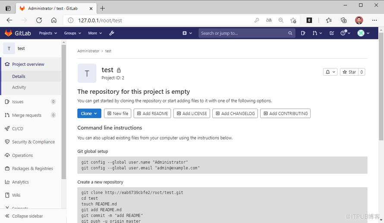Image resolution: width=384 pixels, height=223 pixels.
Task: Star the test project
Action: click(x=349, y=72)
